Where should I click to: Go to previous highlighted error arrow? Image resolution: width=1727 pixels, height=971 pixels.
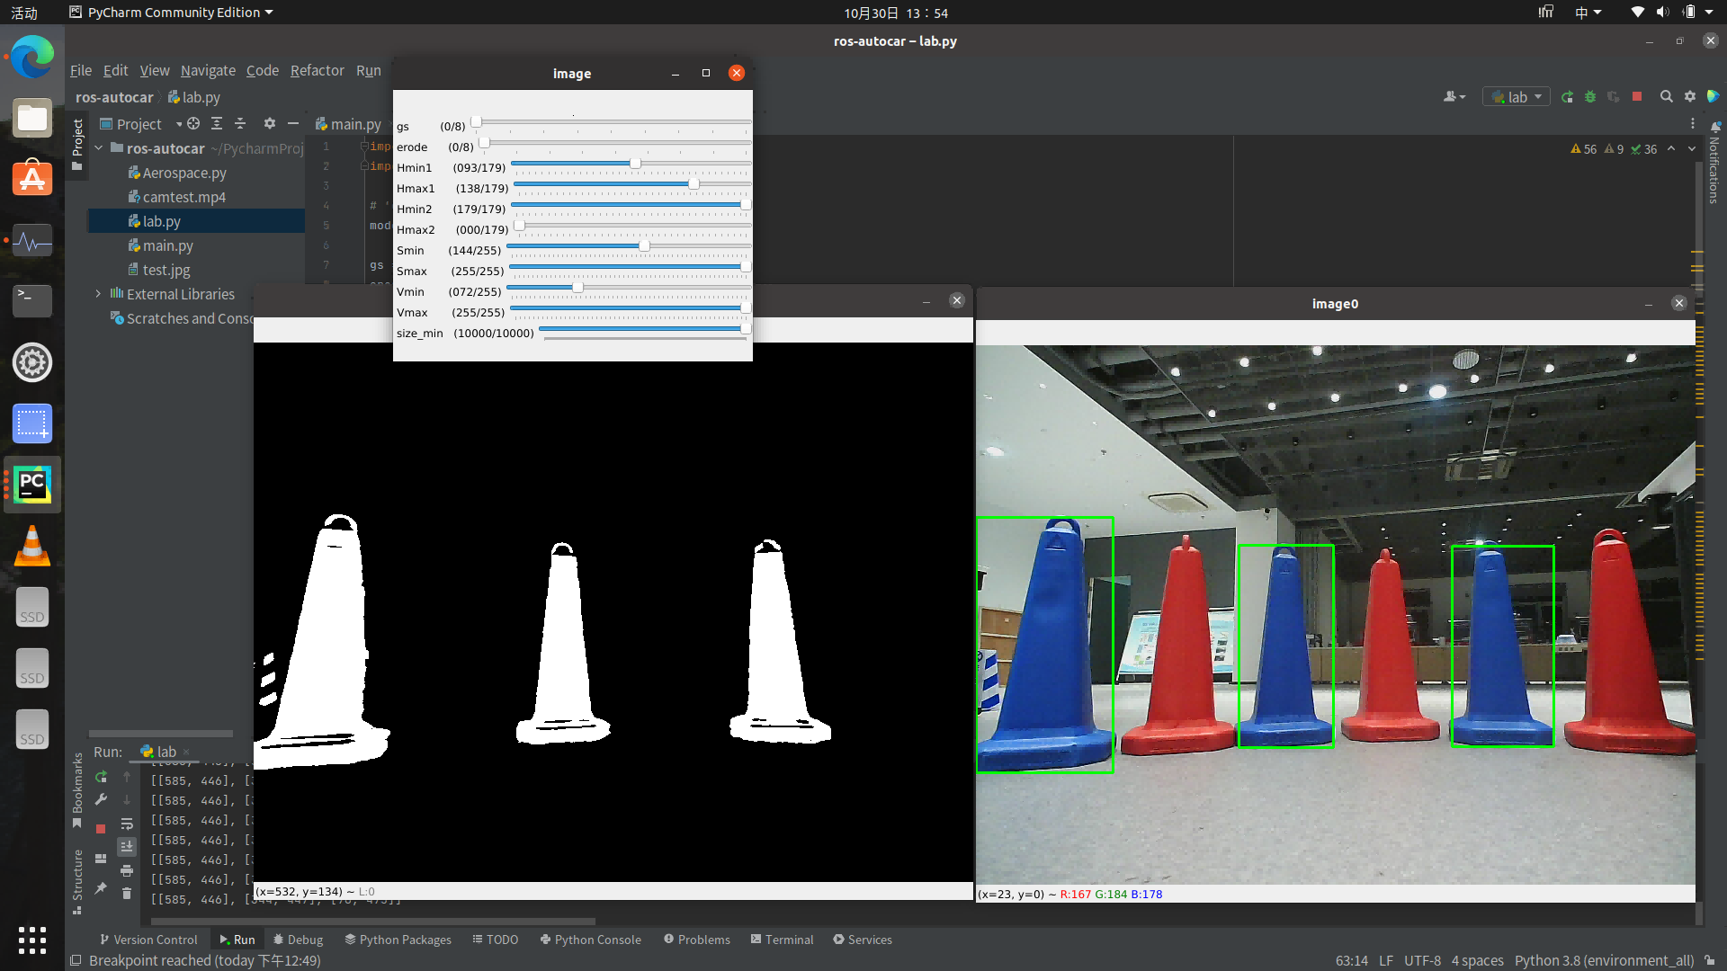click(x=1671, y=149)
